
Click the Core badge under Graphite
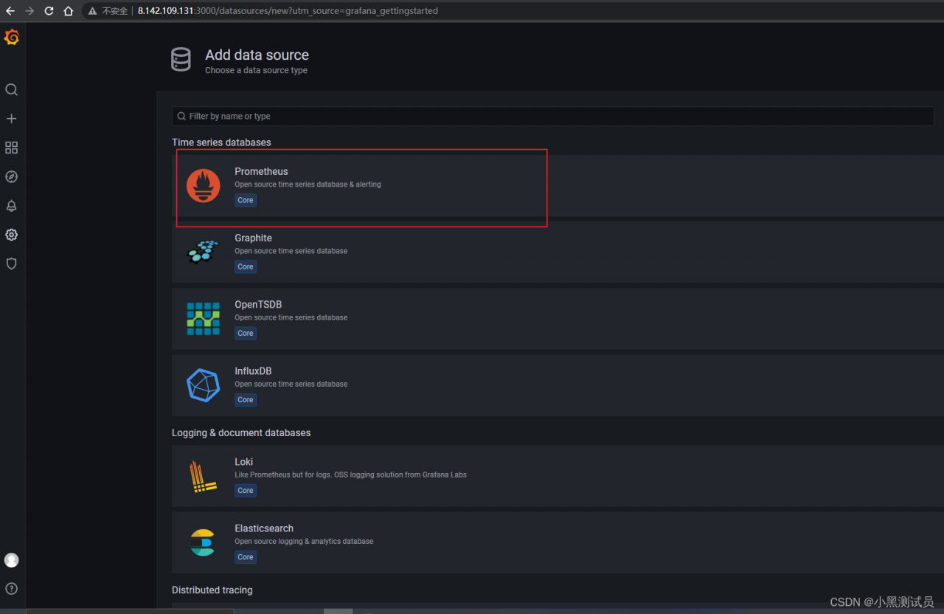click(x=246, y=266)
